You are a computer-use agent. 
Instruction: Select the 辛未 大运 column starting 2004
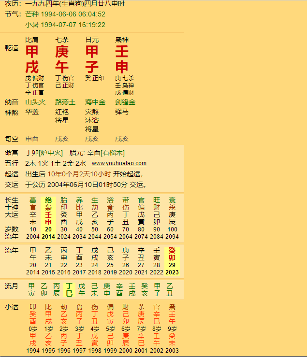pos(33,218)
